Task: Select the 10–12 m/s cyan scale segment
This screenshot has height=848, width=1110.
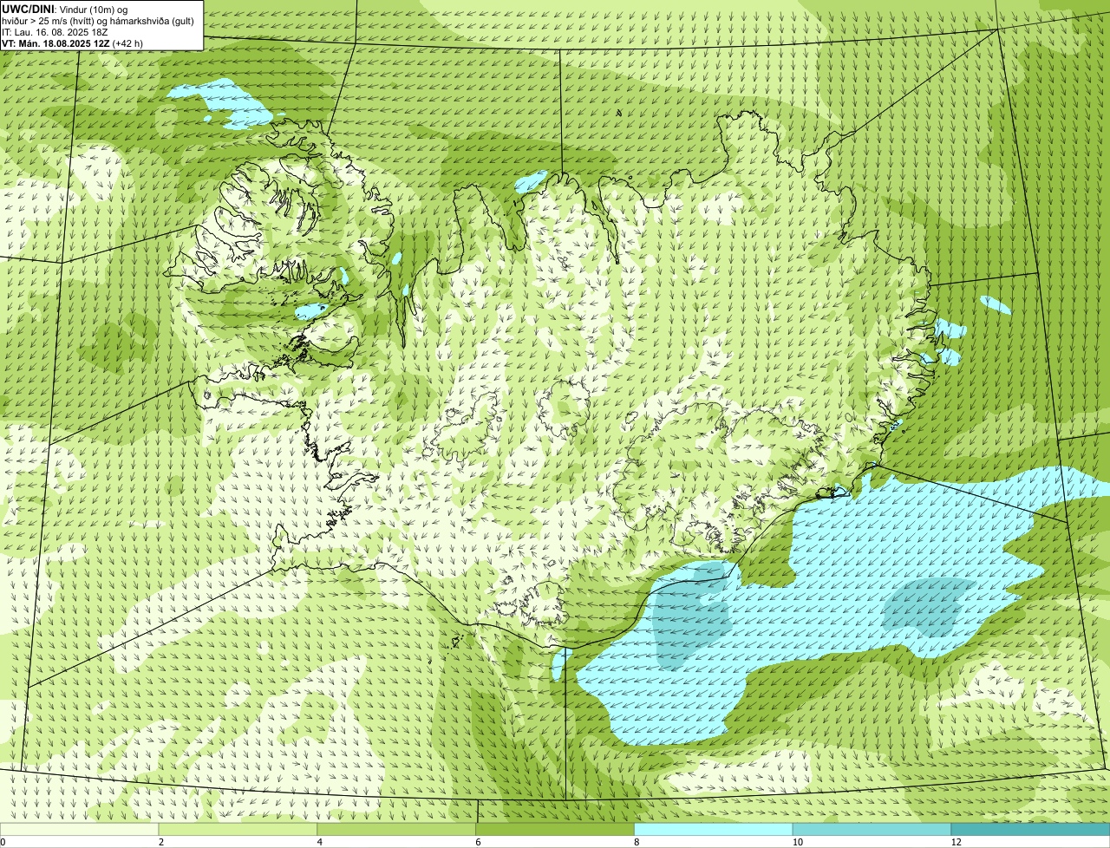Action: pyautogui.click(x=872, y=829)
